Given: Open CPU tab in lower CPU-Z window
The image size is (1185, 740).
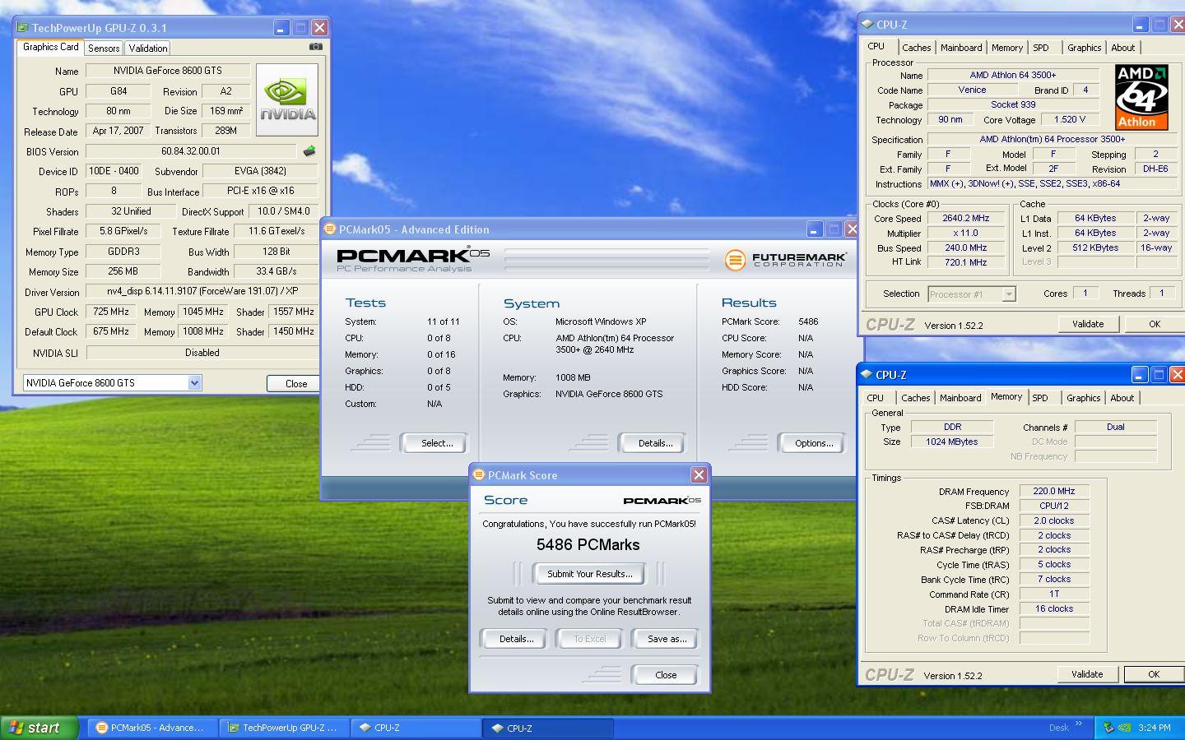Looking at the screenshot, I should [x=876, y=398].
